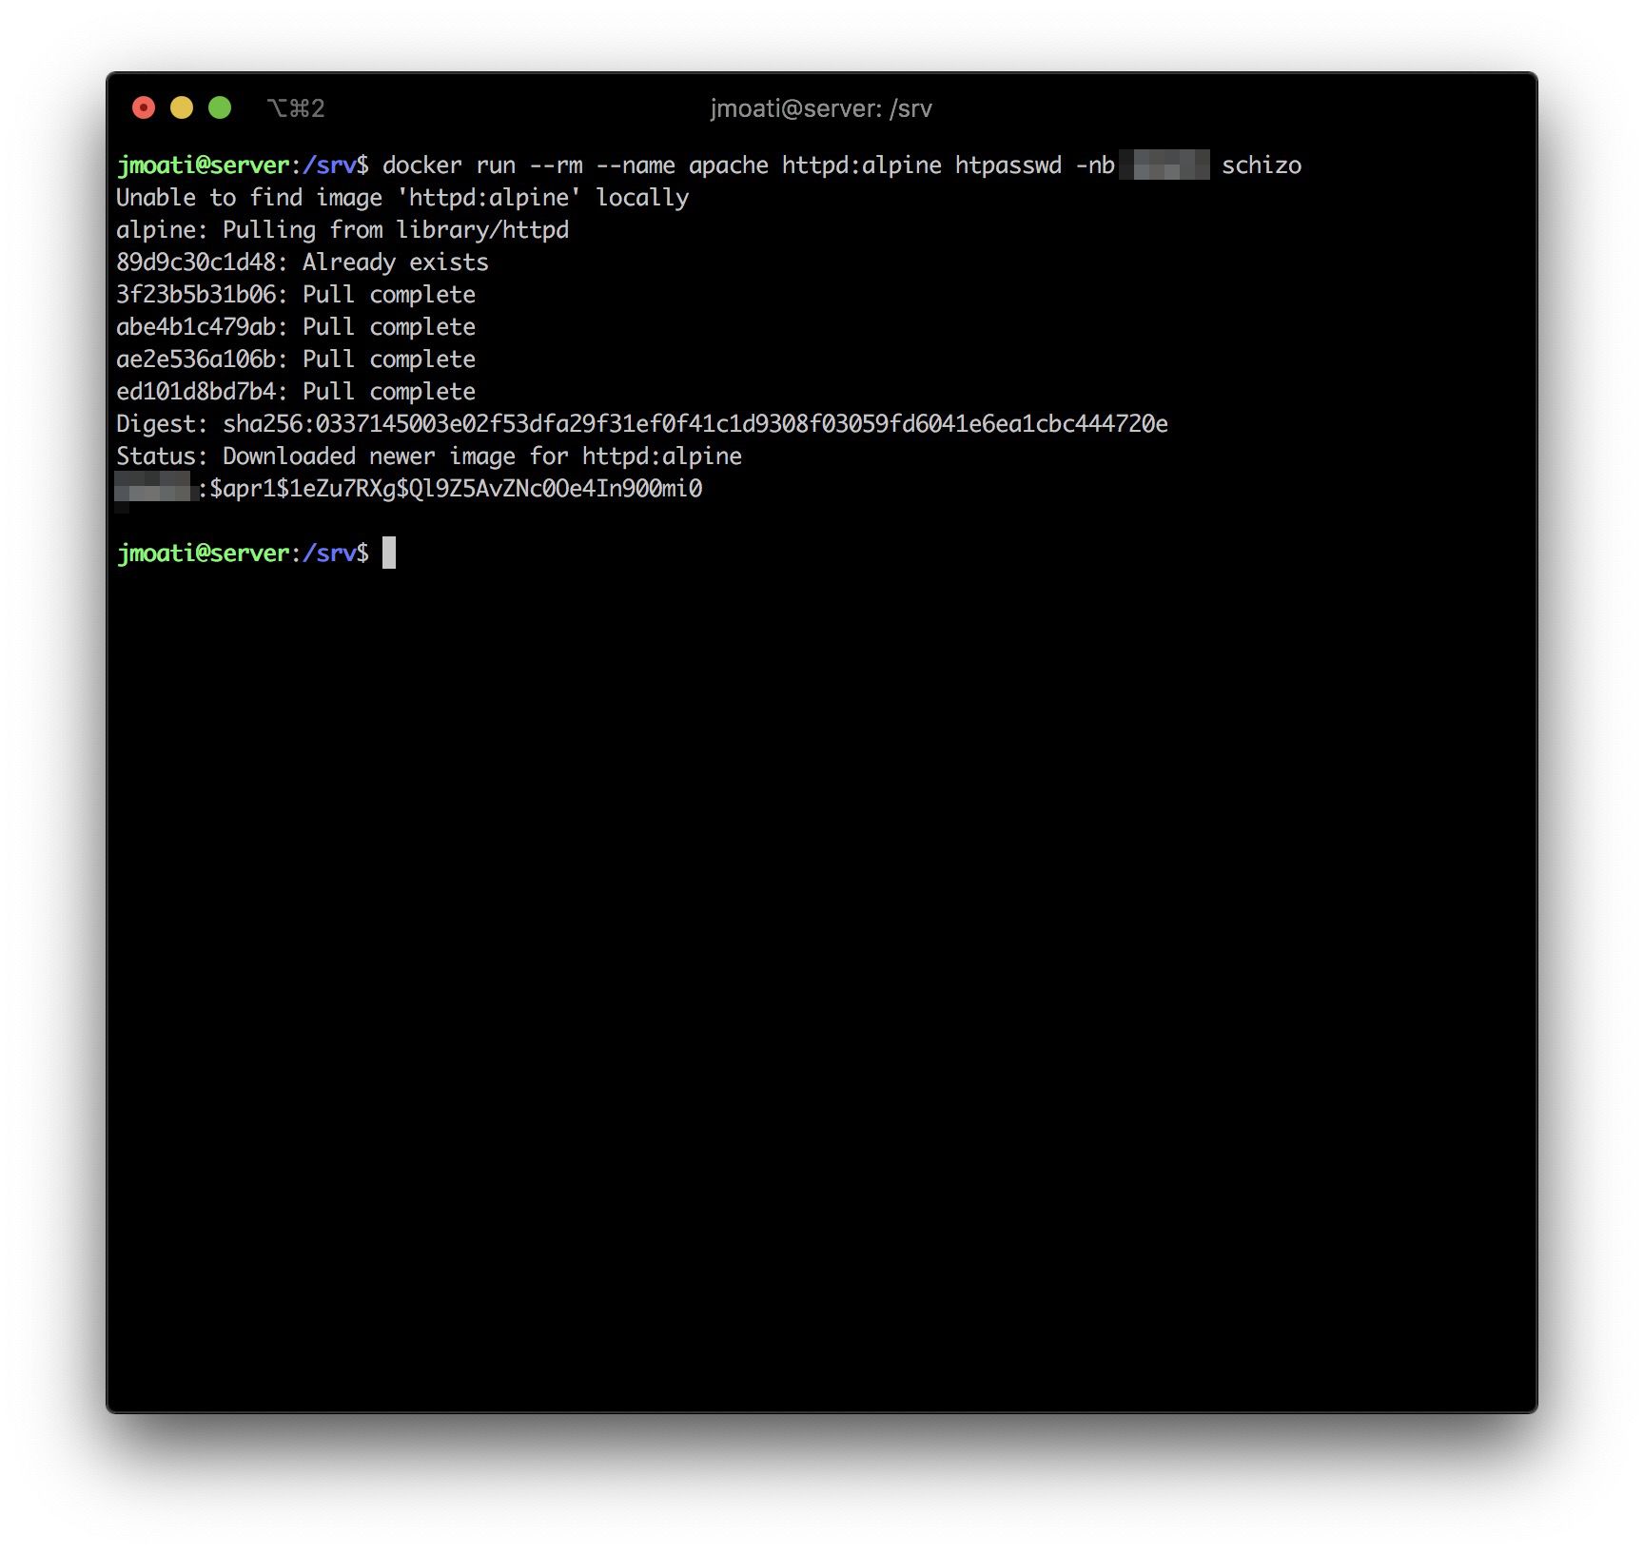Screen dimensions: 1644x1554
Task: Maximize the terminal with green button
Action: (220, 108)
